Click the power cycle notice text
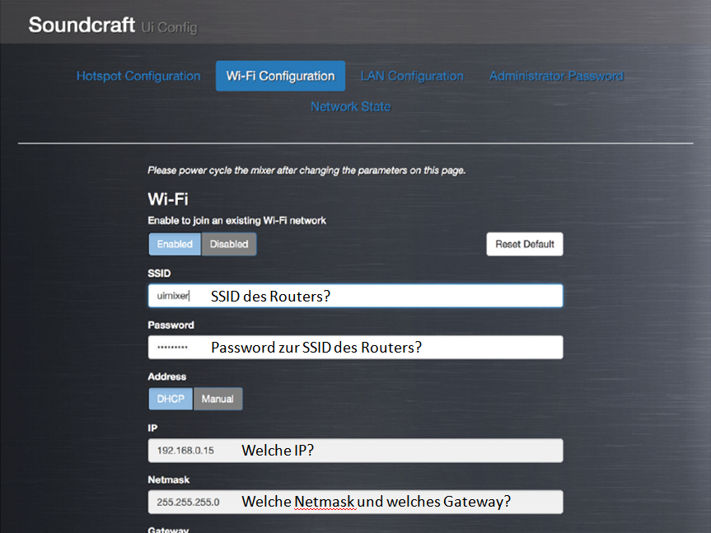 tap(306, 171)
